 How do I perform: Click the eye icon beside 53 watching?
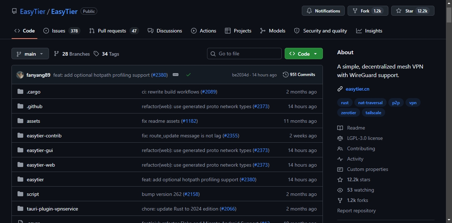point(340,190)
